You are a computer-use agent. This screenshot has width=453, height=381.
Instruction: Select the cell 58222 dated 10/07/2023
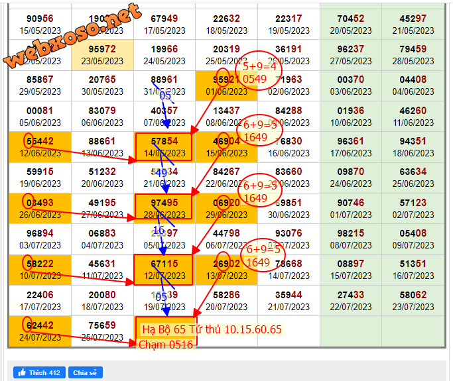(40, 270)
